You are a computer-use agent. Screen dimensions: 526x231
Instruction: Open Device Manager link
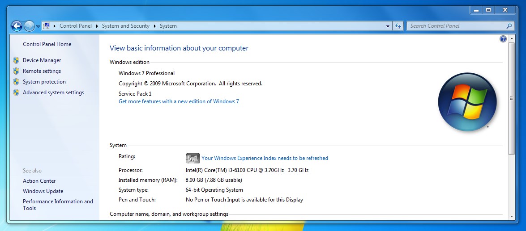pyautogui.click(x=42, y=60)
